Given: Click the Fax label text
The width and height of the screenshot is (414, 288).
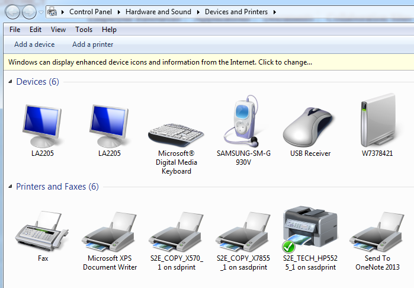Looking at the screenshot, I should point(43,258).
